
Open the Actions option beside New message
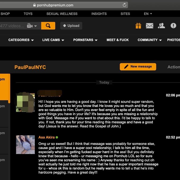pos(174,67)
